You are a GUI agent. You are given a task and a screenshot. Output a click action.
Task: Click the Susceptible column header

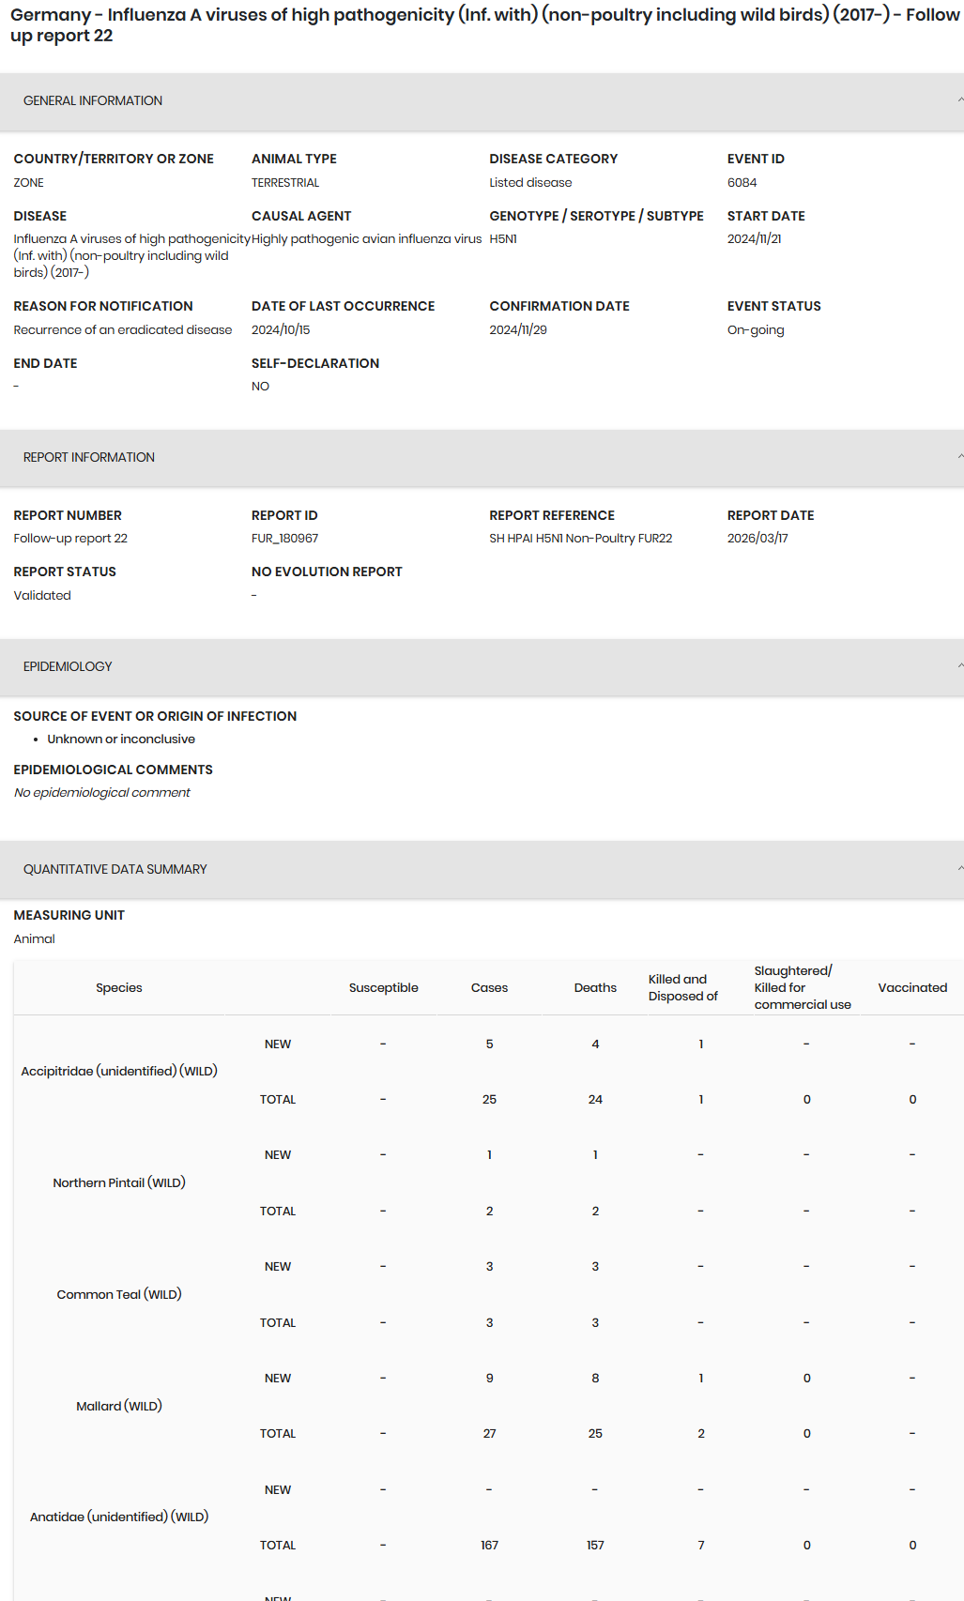pos(383,987)
